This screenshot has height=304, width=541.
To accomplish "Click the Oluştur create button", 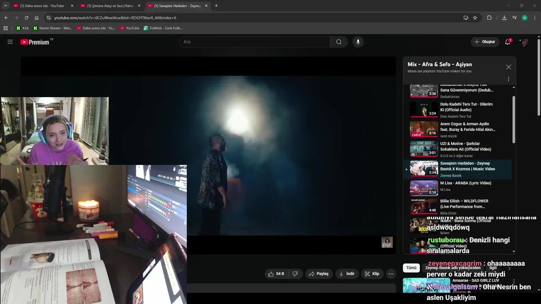I will coord(485,42).
